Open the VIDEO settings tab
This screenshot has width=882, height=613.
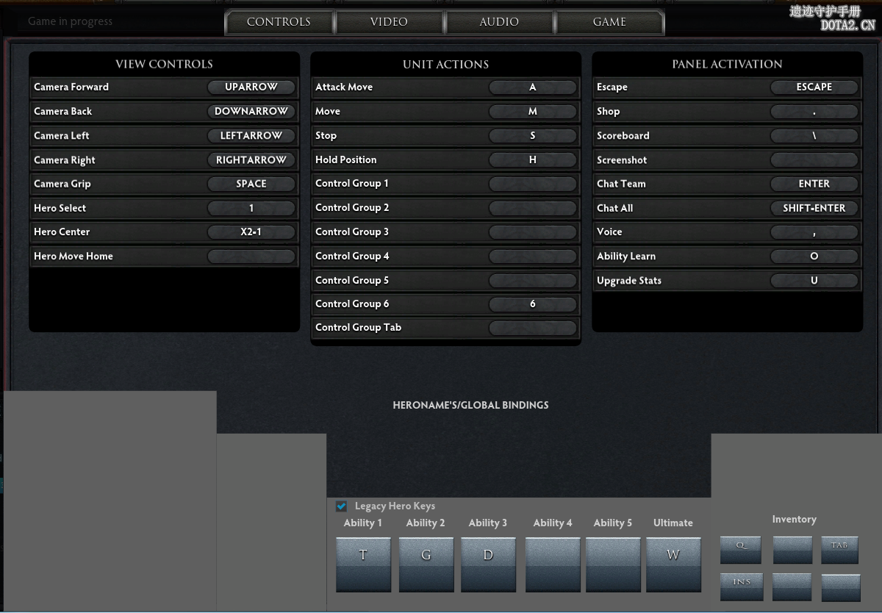coord(389,22)
